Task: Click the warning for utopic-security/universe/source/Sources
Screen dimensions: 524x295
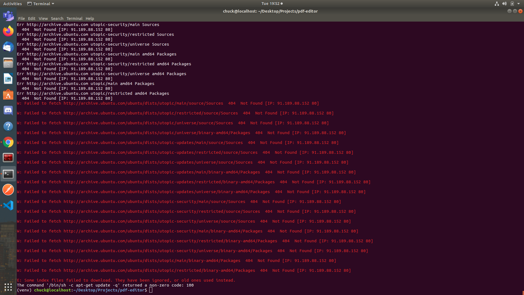Action: 184,221
